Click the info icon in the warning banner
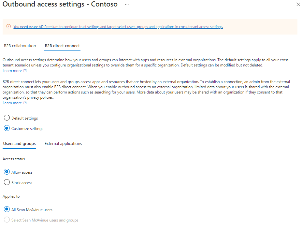302x229 pixels. 8,27
